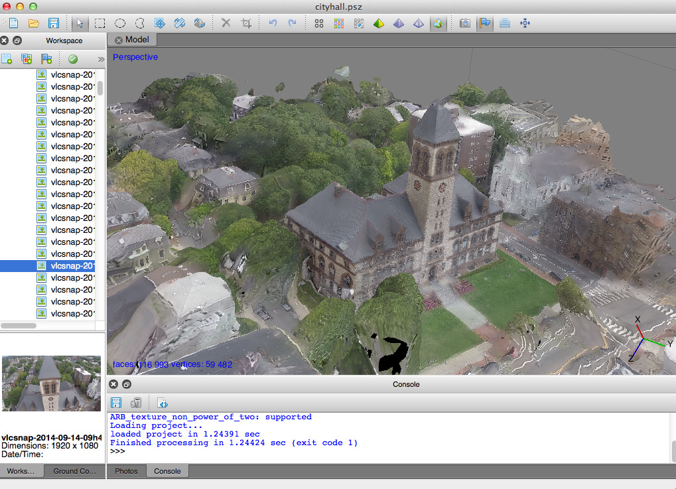Show the textured model view
676x489 pixels.
tap(439, 23)
